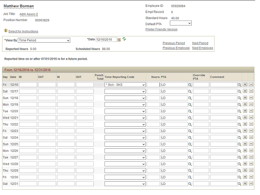The width and height of the screenshot is (260, 195).
Task: Add a row after Sat 12/31
Action: (245, 184)
